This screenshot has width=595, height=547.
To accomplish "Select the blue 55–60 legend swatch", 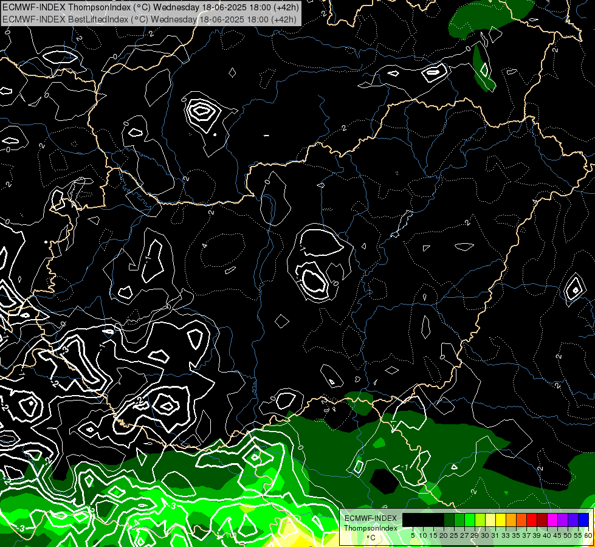I will click(x=583, y=520).
